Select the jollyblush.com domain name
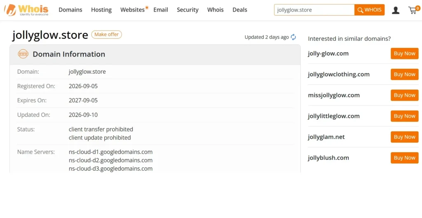Viewport: 422px width, 218px height. [x=328, y=158]
